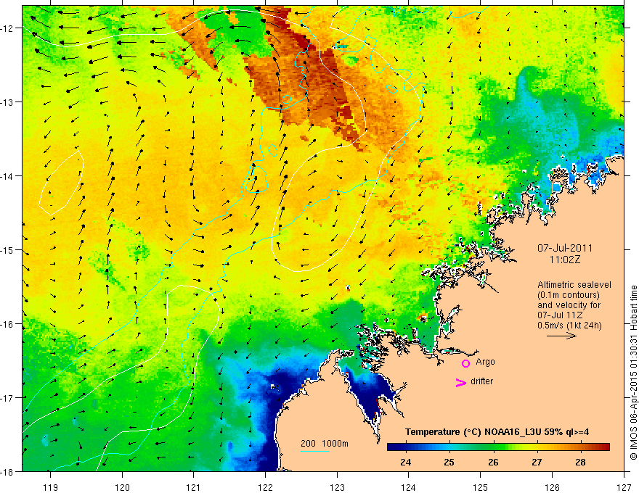The image size is (639, 493).
Task: Click the magenta Argo circle legend icon
Action: (465, 363)
